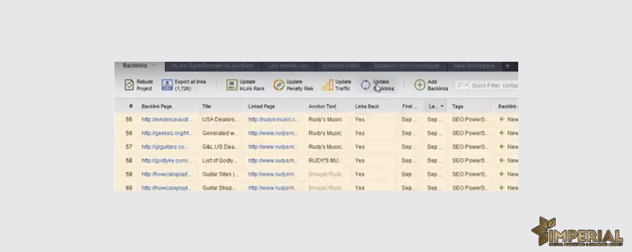
Task: Select the 'USA Dealers...' title cell
Action: click(221, 119)
